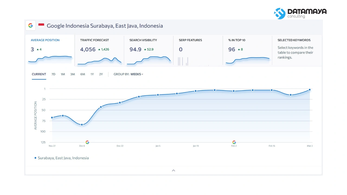Click the Indonesia flag icon
This screenshot has width=347, height=195.
pyautogui.click(x=41, y=25)
